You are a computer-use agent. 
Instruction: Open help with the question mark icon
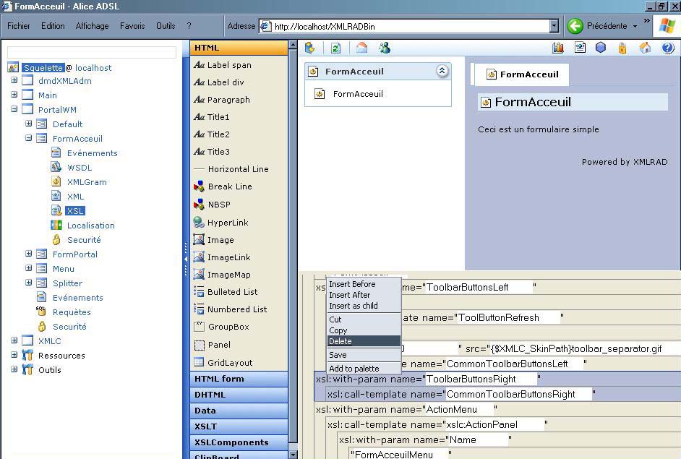tap(667, 48)
